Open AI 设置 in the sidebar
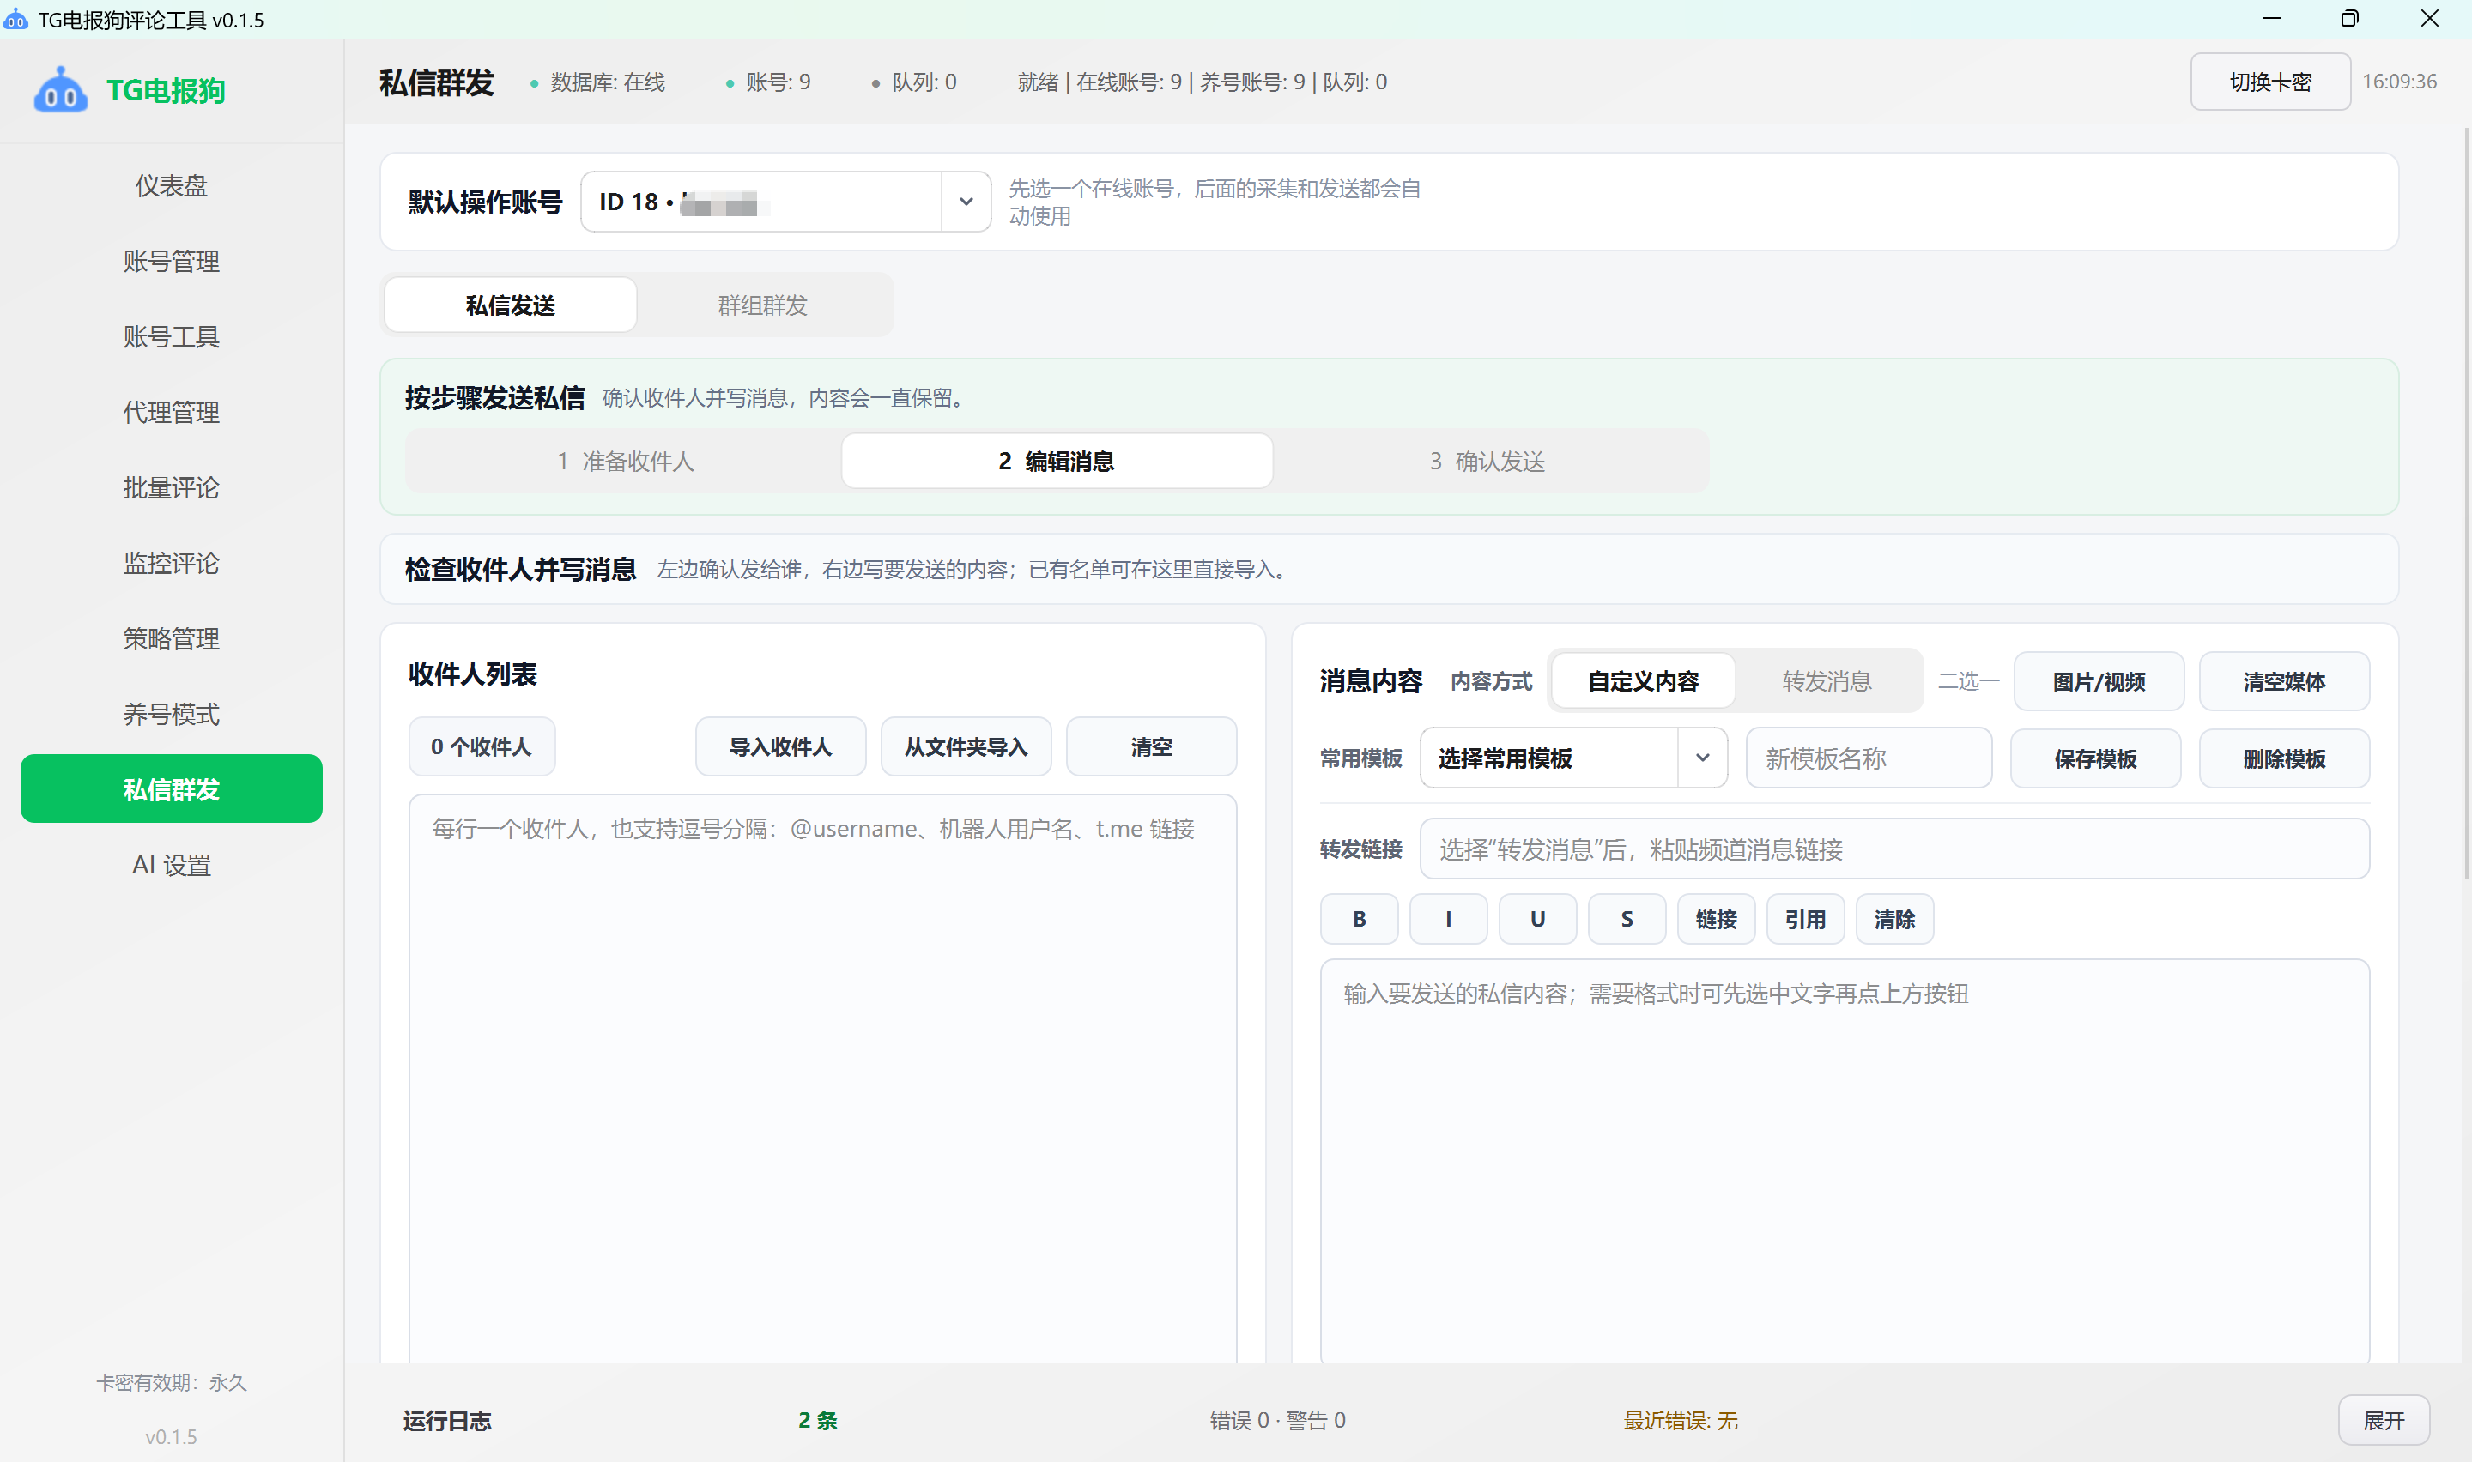This screenshot has height=1462, width=2472. [x=172, y=865]
